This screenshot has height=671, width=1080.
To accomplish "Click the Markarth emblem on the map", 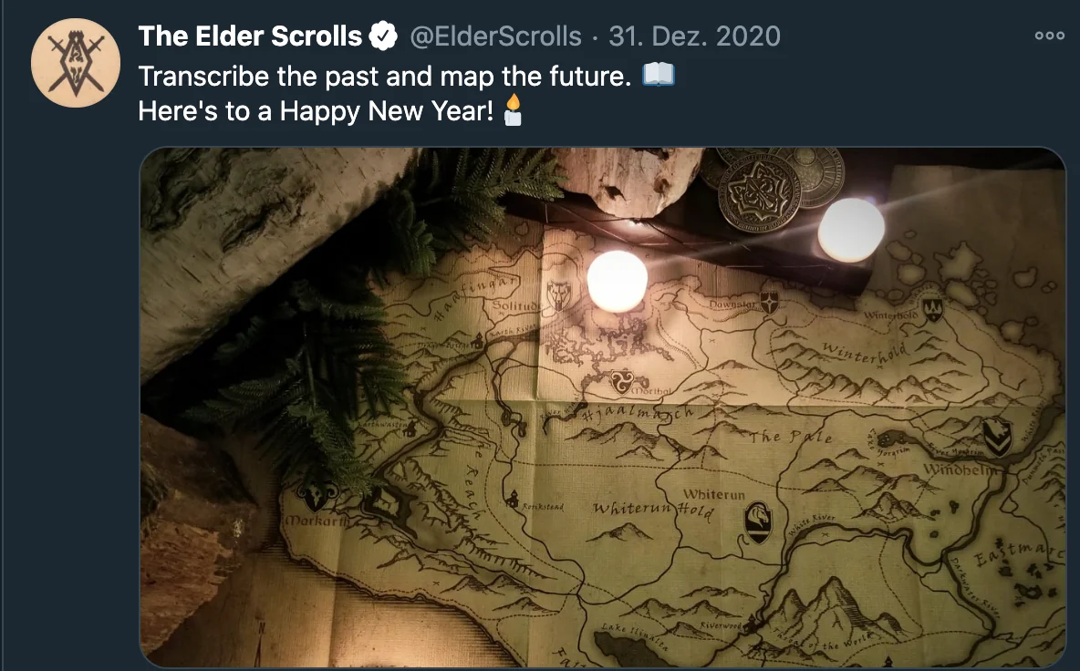I will point(316,496).
